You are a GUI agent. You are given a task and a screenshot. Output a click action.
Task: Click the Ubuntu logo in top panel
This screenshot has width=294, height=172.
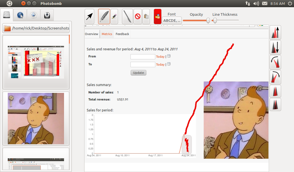click(9, 3)
